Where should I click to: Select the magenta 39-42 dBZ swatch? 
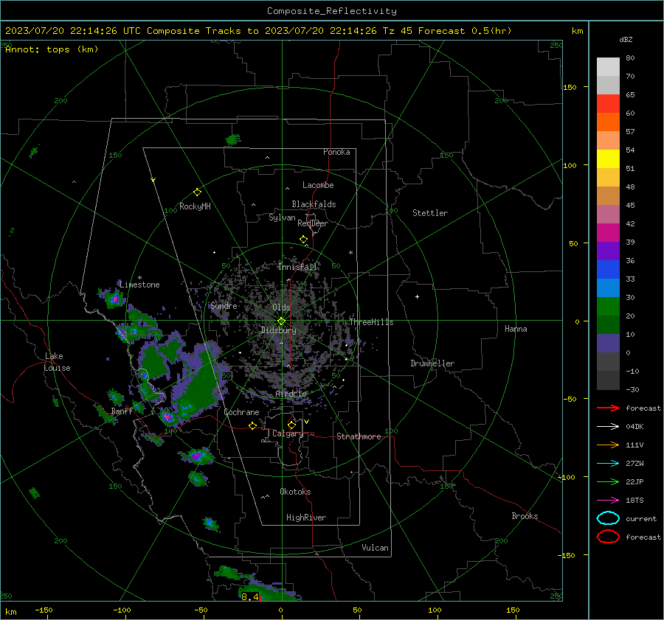click(608, 233)
